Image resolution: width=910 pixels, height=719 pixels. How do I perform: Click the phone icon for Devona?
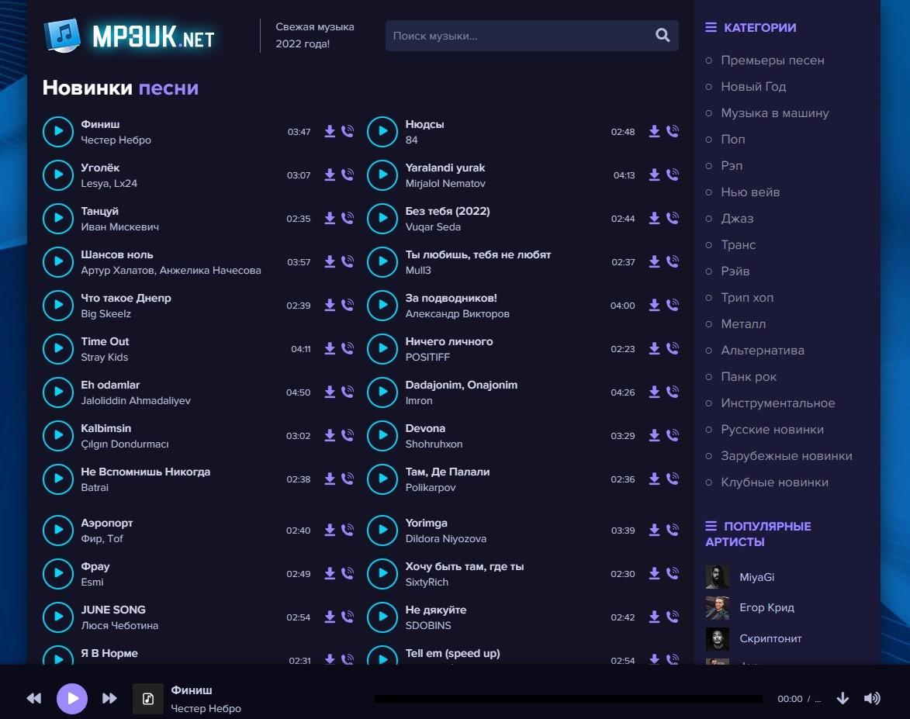[673, 436]
